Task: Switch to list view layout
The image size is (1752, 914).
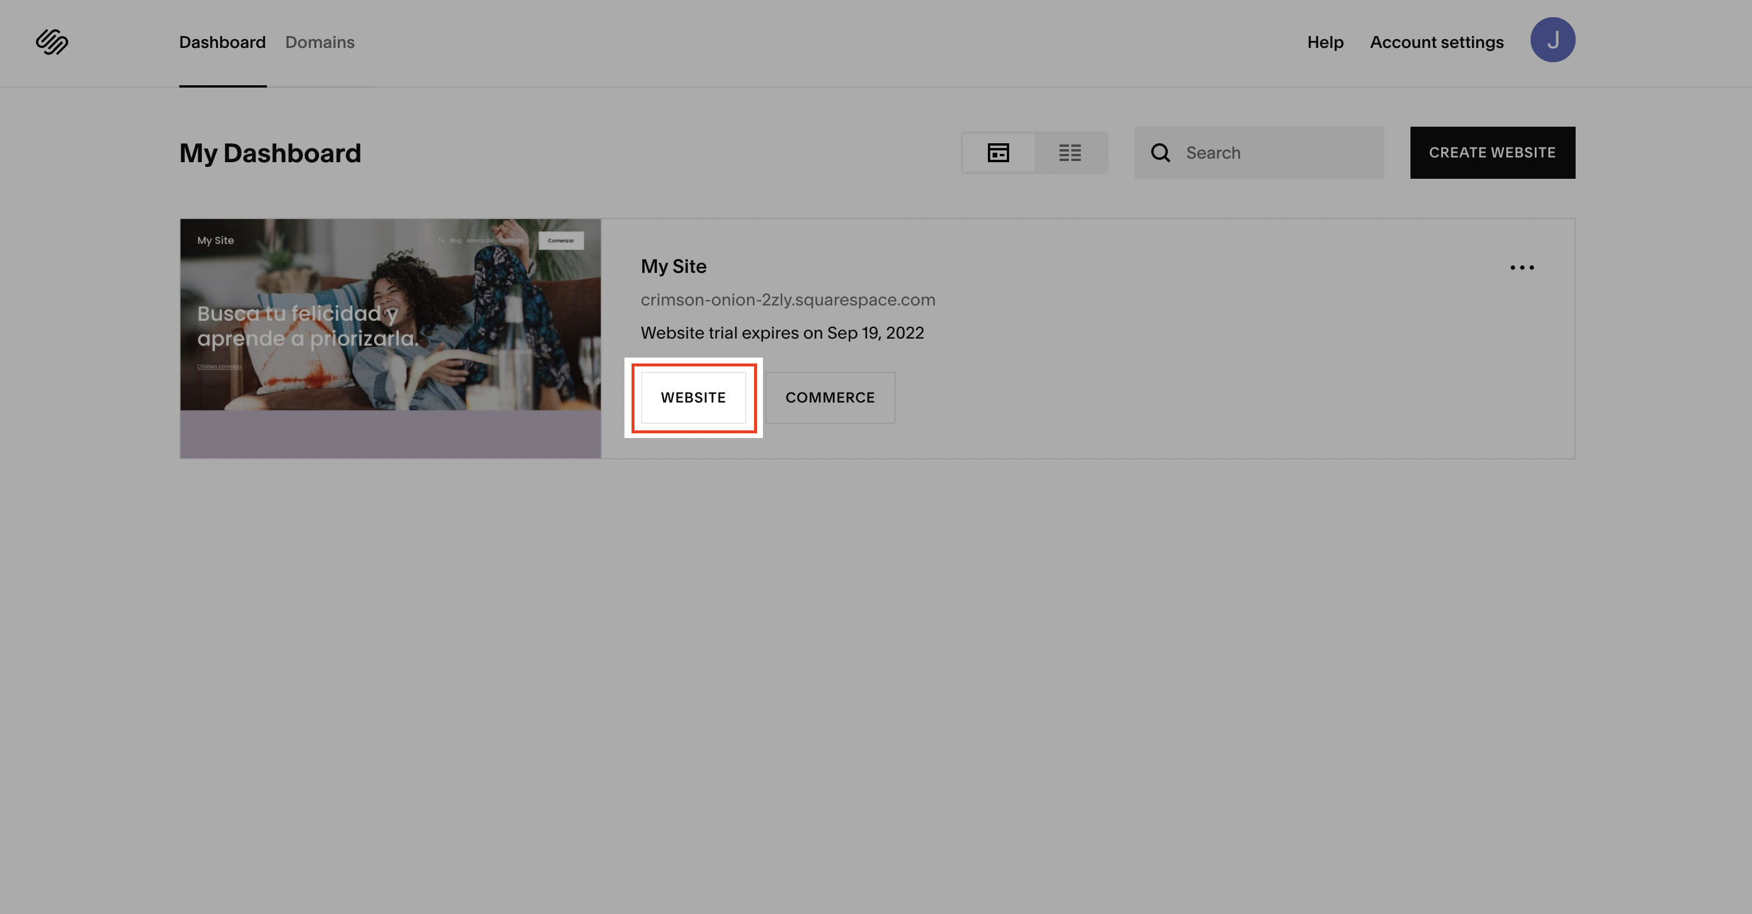Action: pos(1070,152)
